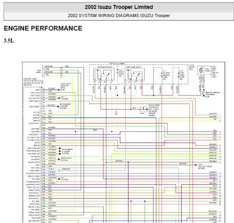Click the "FUEL TANK UNIT" description text
The height and width of the screenshot is (223, 234).
pos(215,72)
